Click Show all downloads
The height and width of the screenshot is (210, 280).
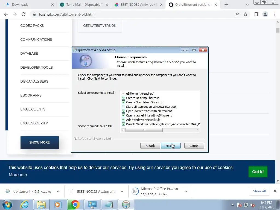point(259,191)
